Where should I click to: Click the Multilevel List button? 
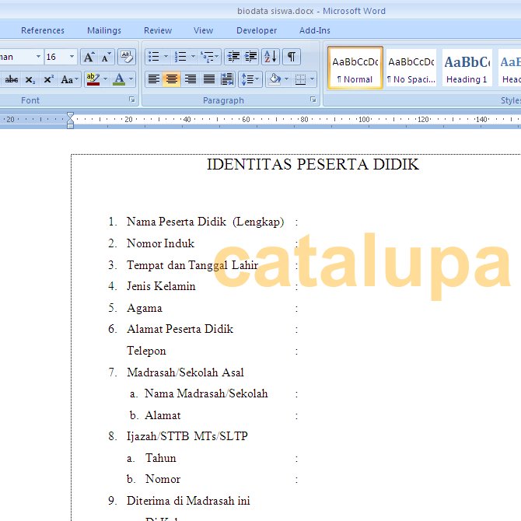pos(209,57)
